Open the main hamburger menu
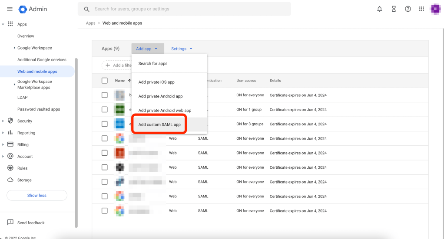 click(10, 9)
